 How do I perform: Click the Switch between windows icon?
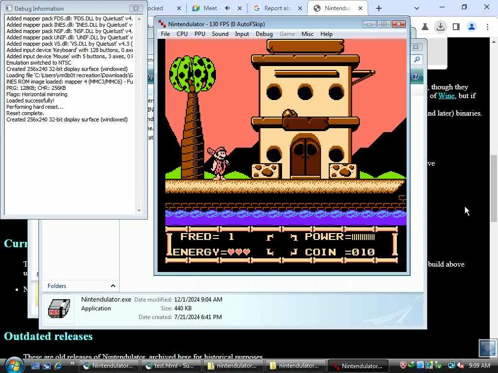47,366
